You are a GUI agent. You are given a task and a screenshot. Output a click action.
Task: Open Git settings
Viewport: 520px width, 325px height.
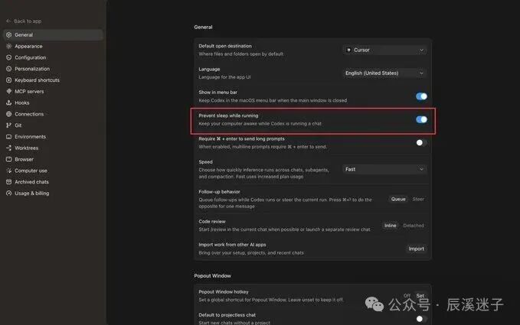[x=53, y=125]
